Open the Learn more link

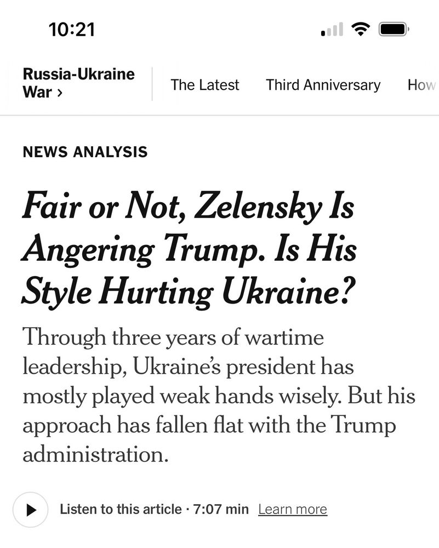click(x=293, y=509)
